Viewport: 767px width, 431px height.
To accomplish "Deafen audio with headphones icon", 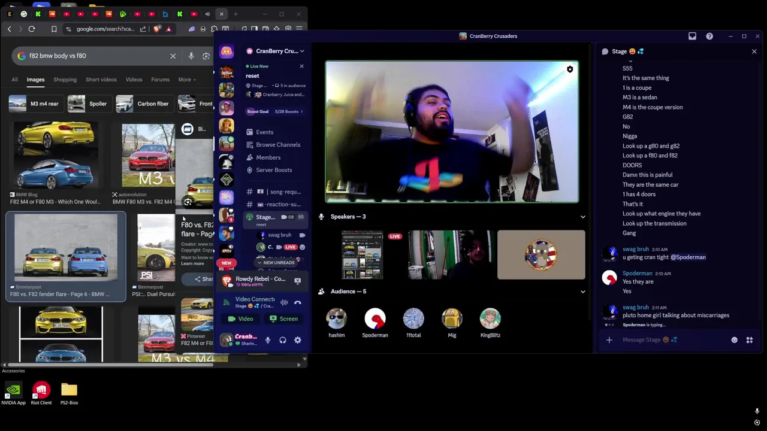I will [283, 340].
